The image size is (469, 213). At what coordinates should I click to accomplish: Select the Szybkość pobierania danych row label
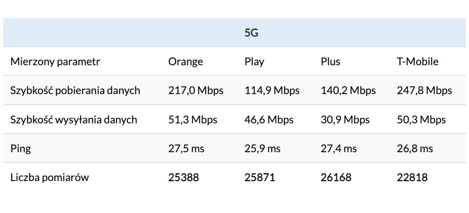pos(75,91)
